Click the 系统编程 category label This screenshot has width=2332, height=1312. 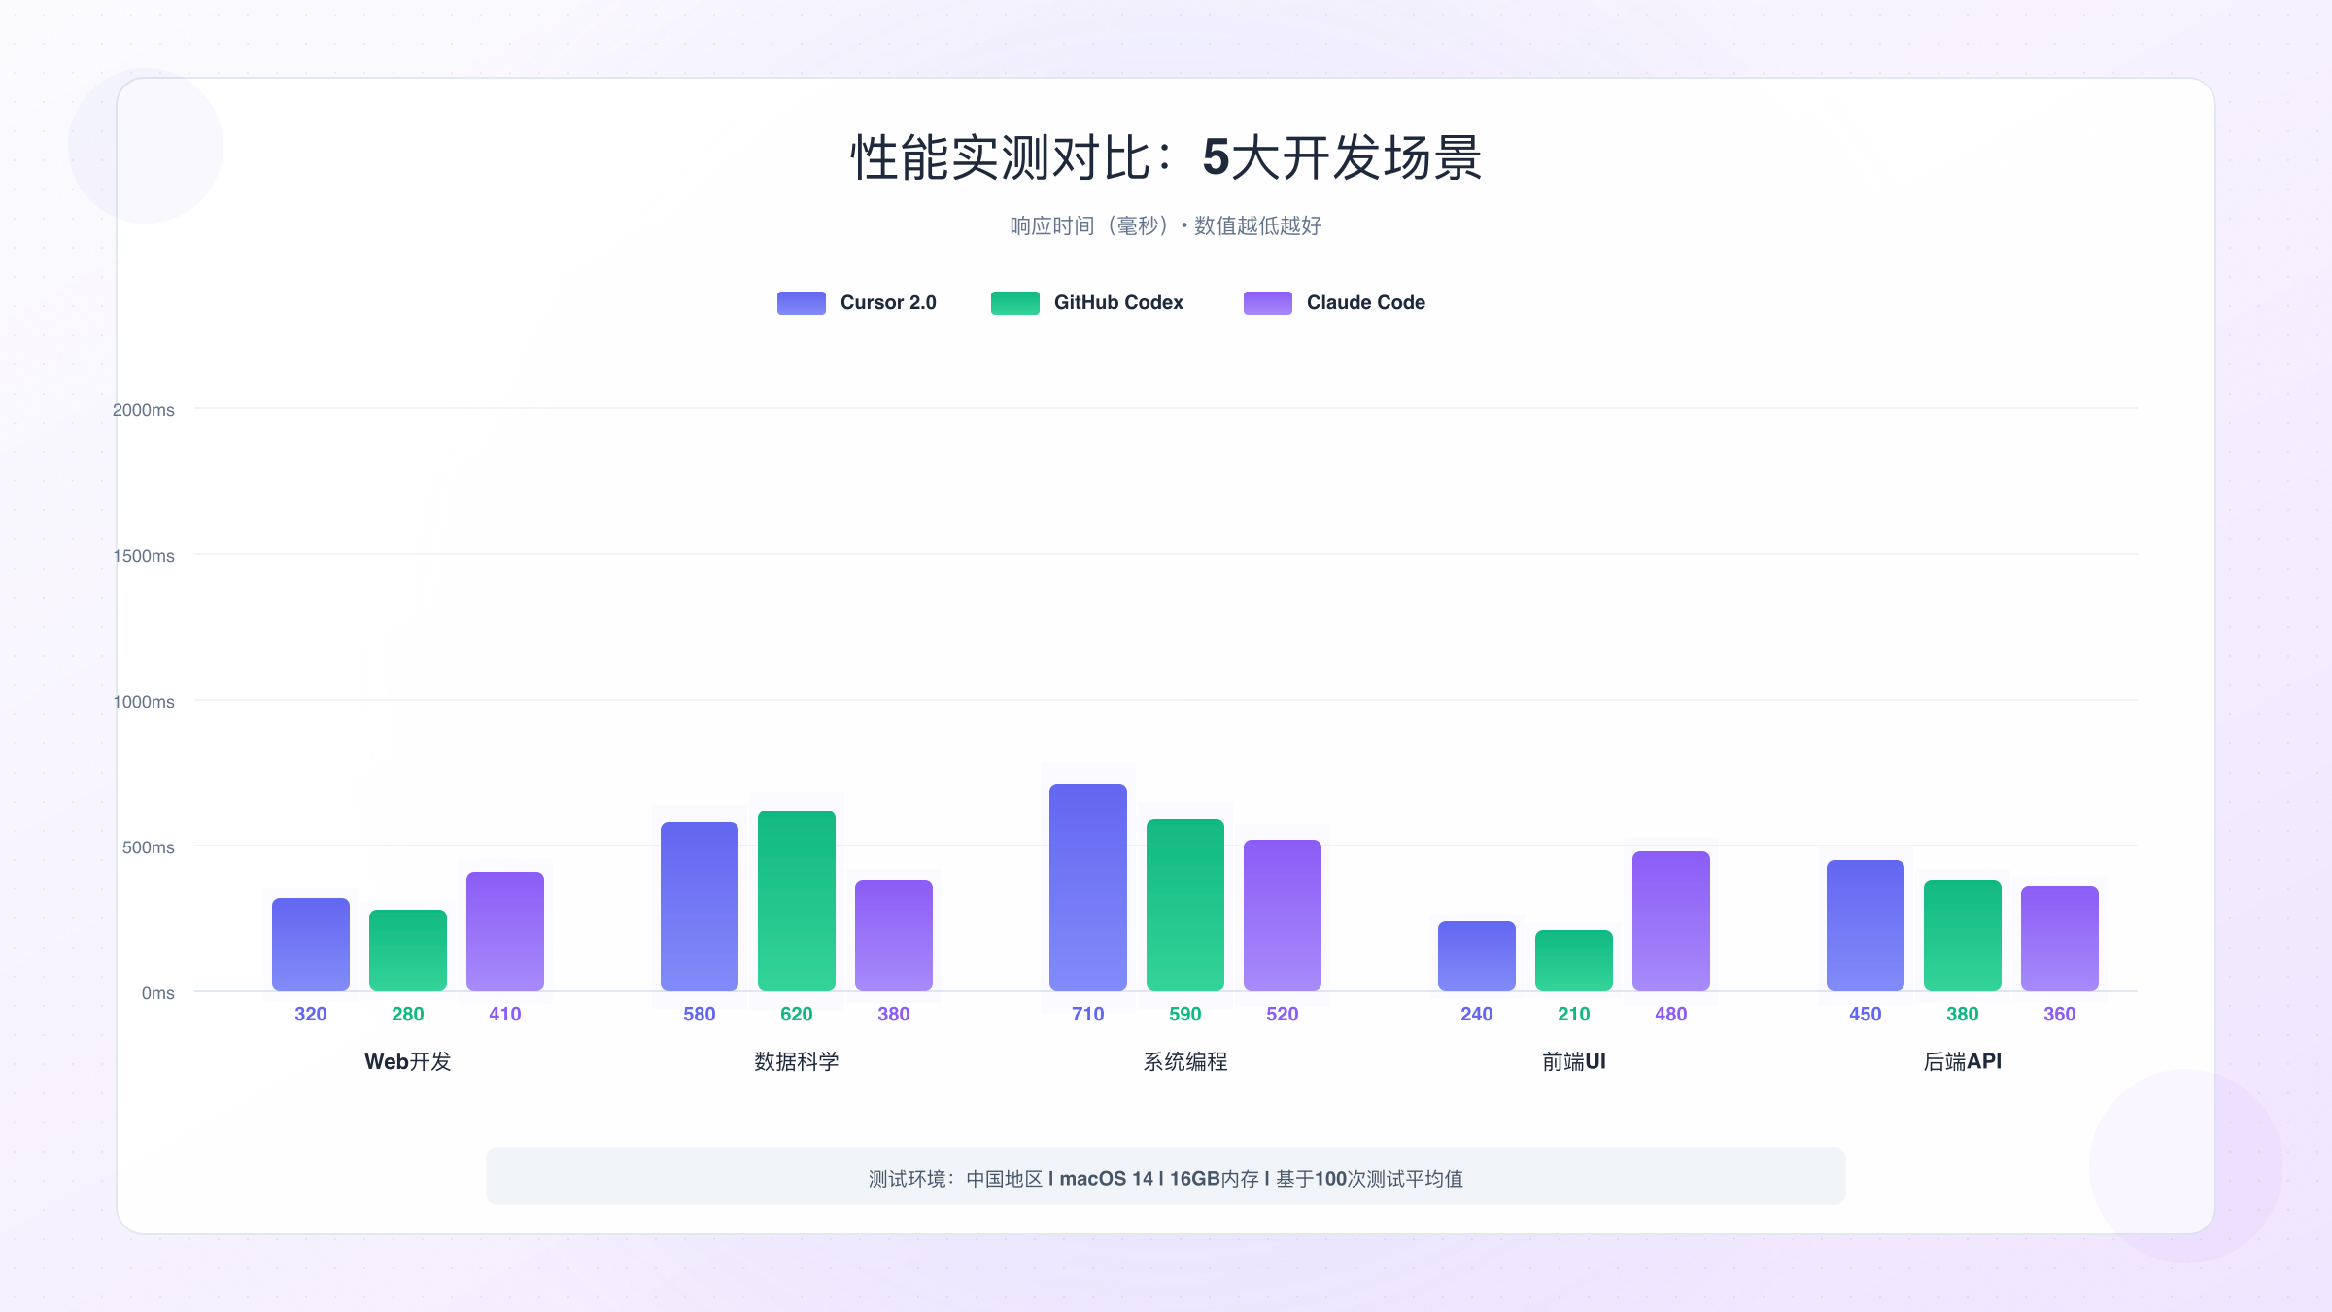pos(1185,1062)
